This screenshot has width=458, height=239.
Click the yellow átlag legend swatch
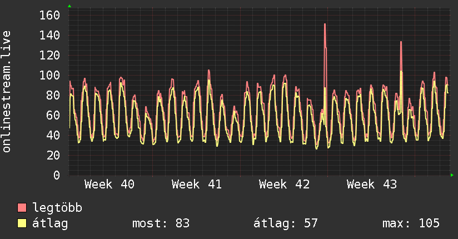tap(22, 223)
